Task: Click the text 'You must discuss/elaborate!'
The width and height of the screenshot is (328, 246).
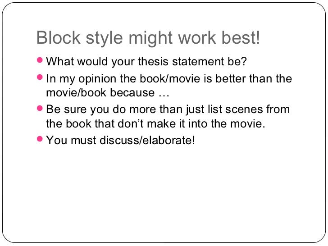Action: coord(120,140)
